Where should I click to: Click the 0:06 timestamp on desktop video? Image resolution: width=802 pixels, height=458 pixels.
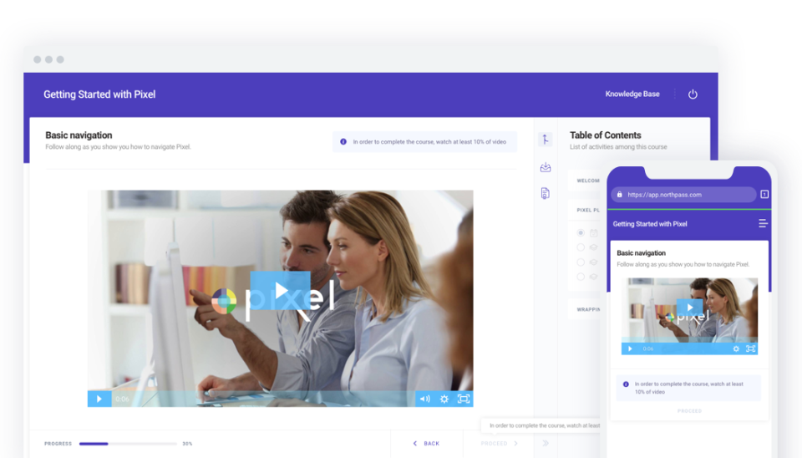(122, 399)
